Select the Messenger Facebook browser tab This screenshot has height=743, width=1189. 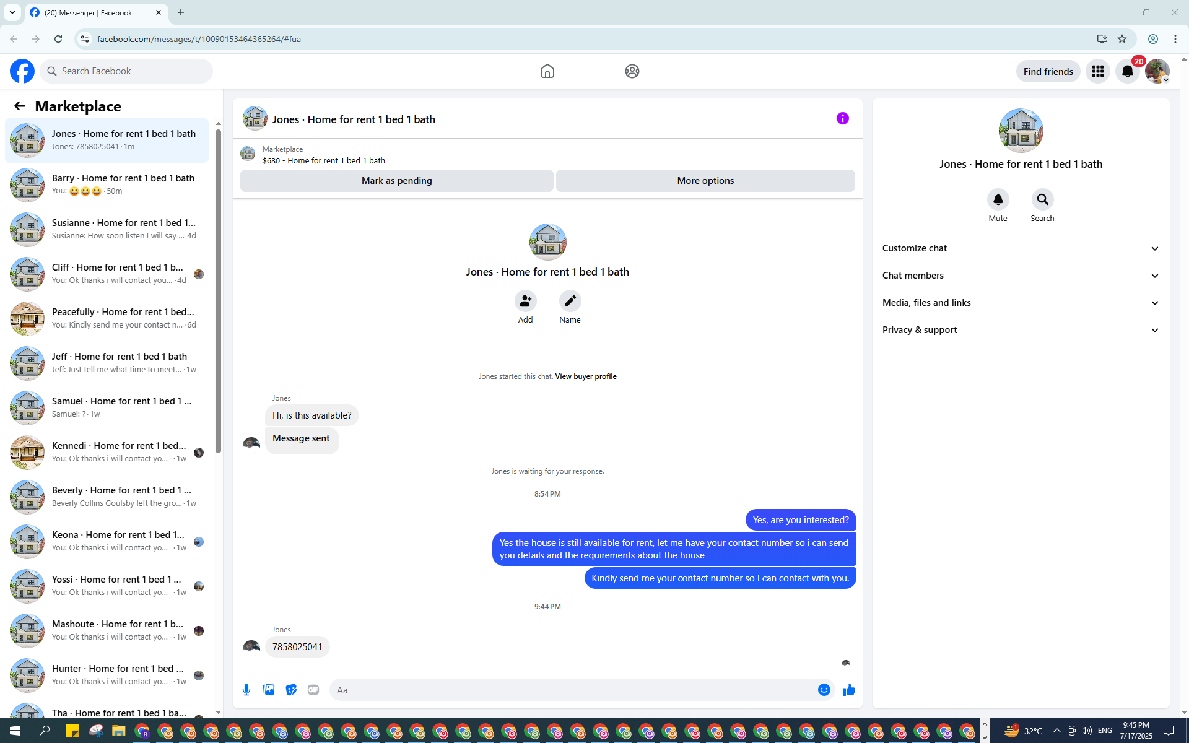coord(96,12)
